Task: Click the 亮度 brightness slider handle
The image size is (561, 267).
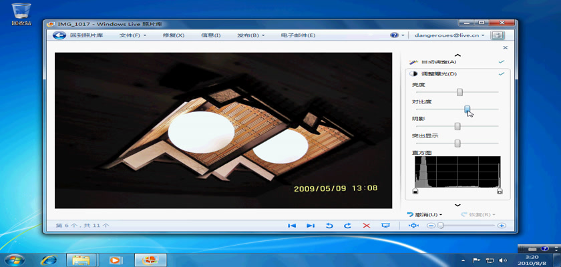Action: (x=459, y=91)
